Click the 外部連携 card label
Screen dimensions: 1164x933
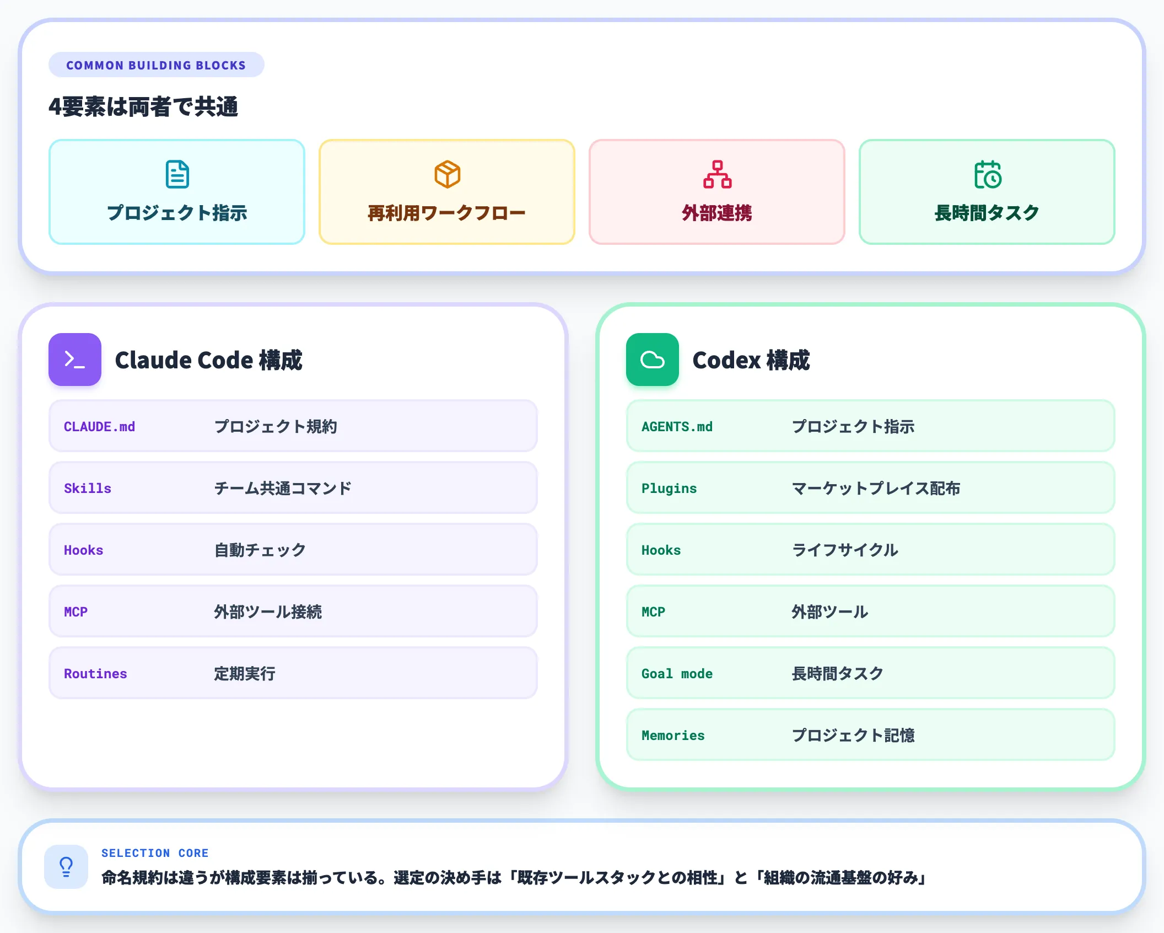pos(717,213)
